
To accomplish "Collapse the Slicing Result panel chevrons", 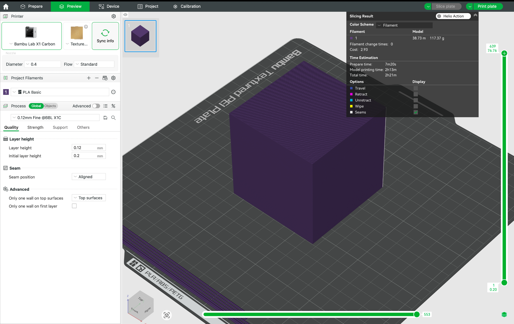I will coord(475,15).
